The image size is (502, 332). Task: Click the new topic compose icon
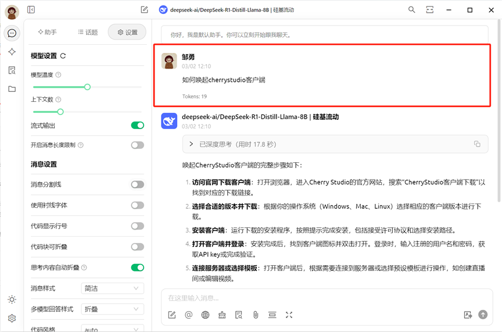point(144,10)
